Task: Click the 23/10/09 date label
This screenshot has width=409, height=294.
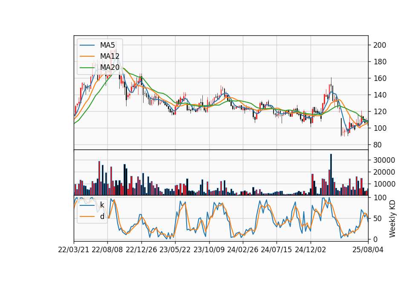Action: pos(209,250)
